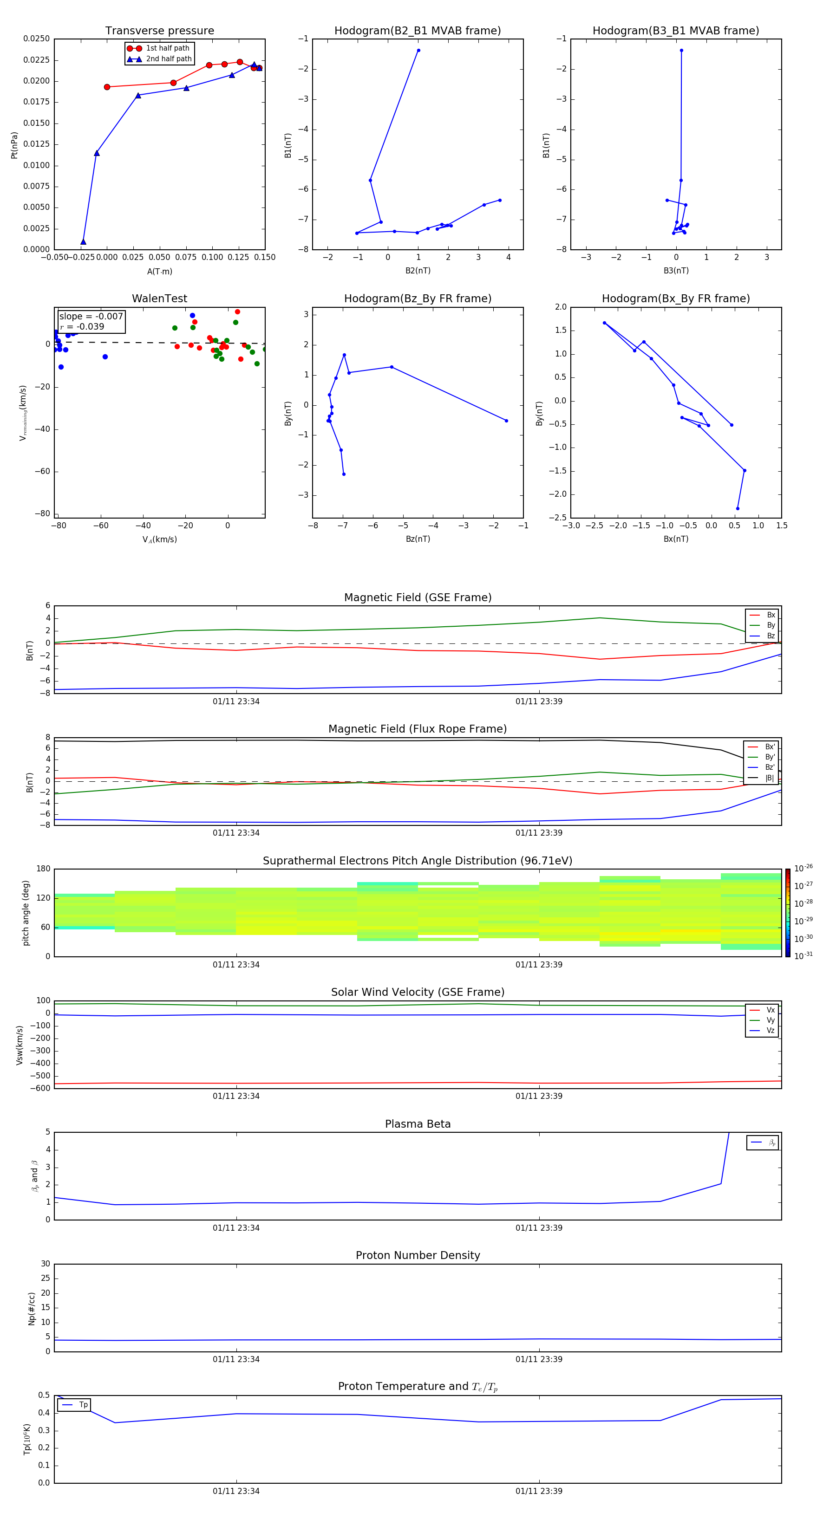Click the 'slope = -0.007' annotation
The width and height of the screenshot is (836, 1532).
[91, 317]
